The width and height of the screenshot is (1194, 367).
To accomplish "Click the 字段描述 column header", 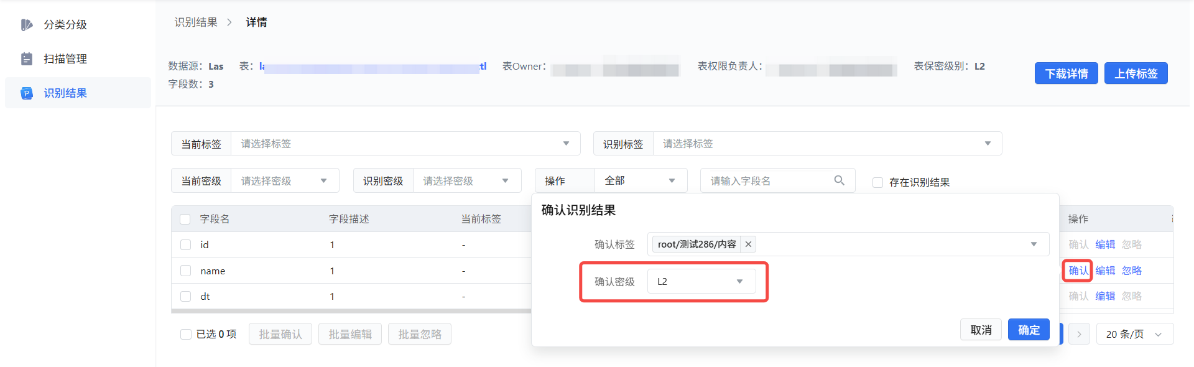I will pos(349,219).
